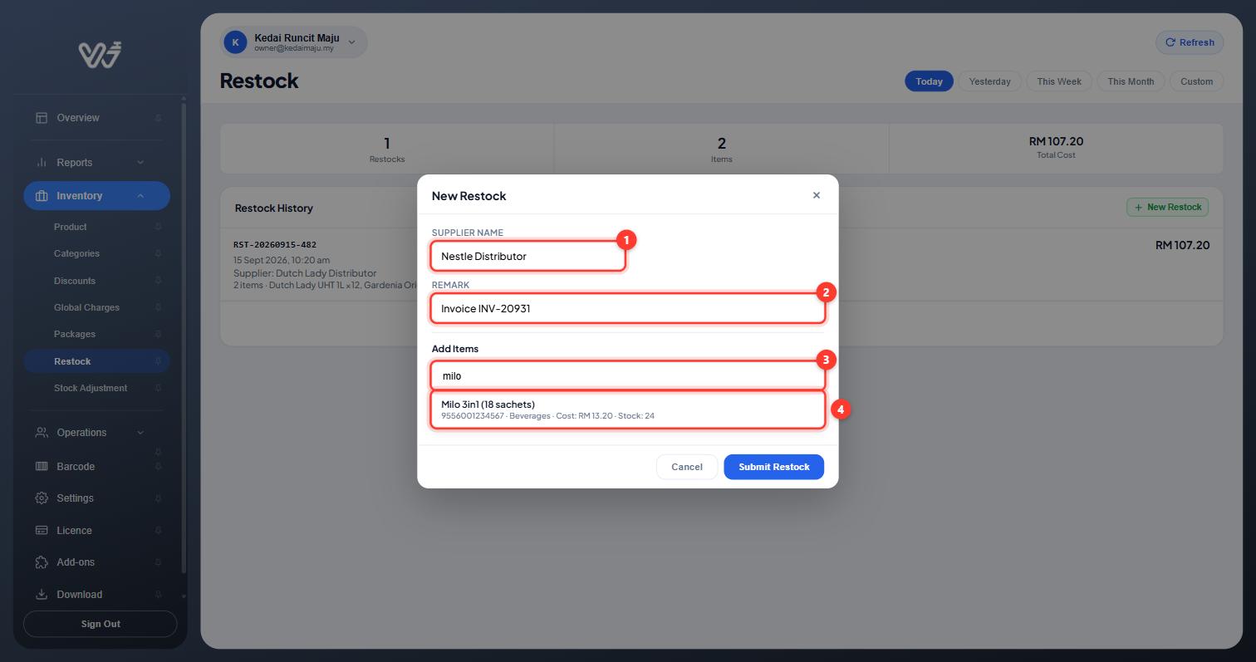
Task: Open the Packages submenu page
Action: [x=75, y=334]
